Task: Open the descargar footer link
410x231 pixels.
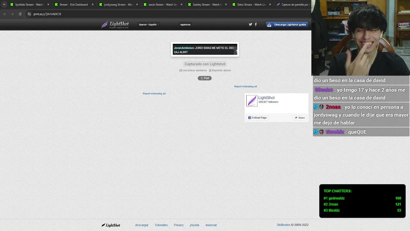Action: pyautogui.click(x=142, y=225)
